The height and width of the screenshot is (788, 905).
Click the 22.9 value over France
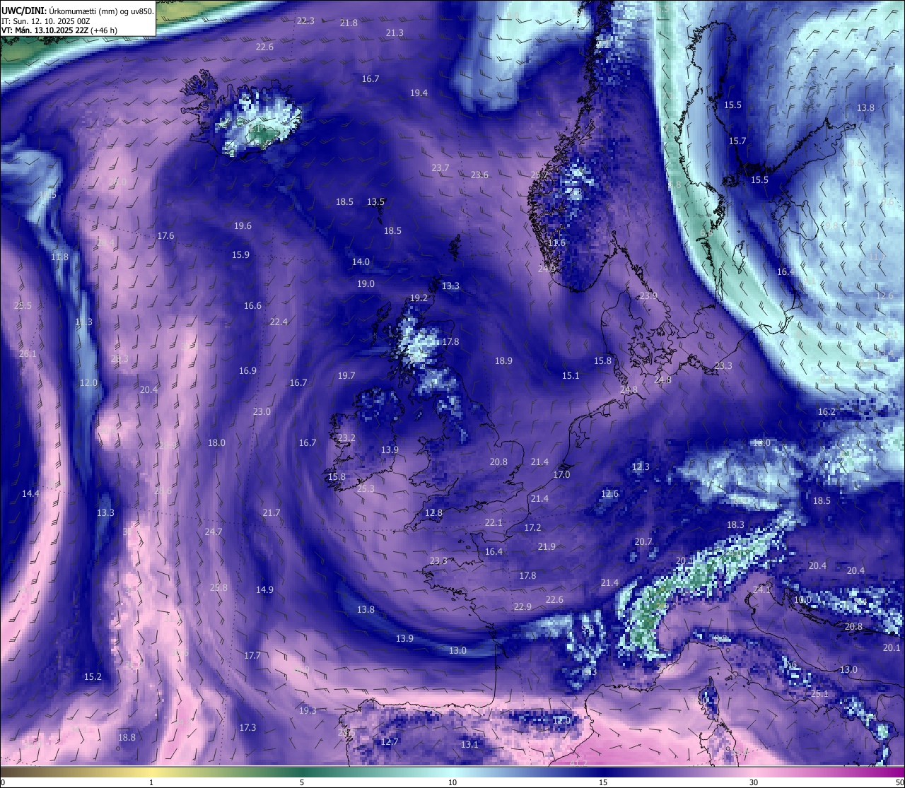pos(522,607)
